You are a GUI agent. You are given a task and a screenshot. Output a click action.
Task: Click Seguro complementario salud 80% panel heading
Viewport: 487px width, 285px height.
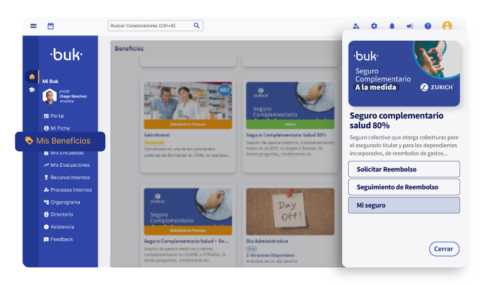pos(397,120)
